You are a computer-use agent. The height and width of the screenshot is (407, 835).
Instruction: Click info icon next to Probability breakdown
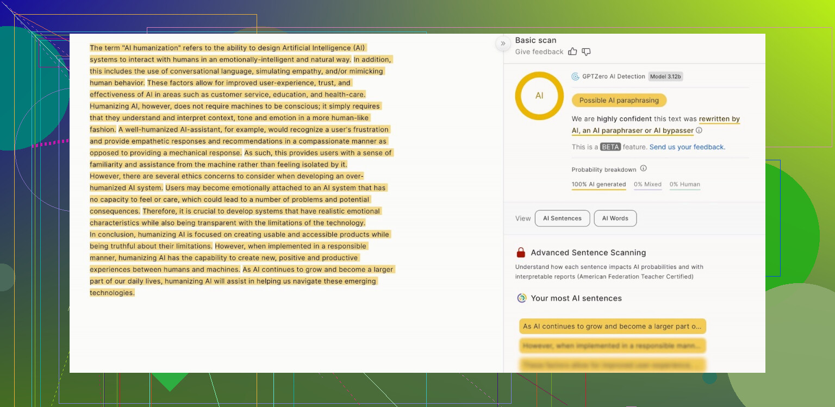[643, 168]
